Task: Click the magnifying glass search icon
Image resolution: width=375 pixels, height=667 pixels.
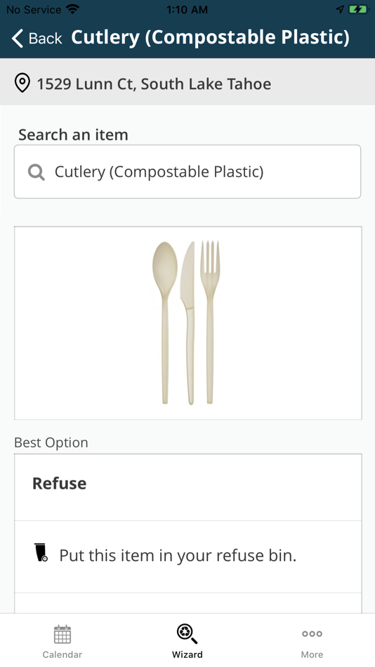Action: (x=37, y=172)
